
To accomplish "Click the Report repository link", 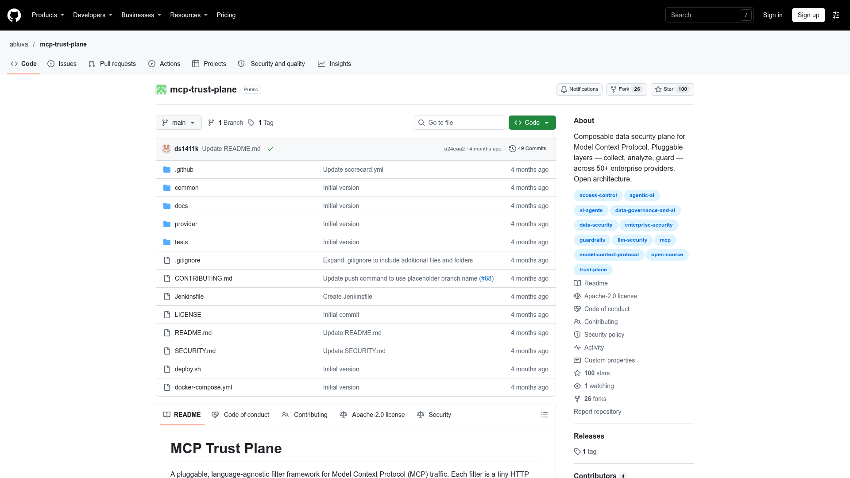I will point(597,412).
